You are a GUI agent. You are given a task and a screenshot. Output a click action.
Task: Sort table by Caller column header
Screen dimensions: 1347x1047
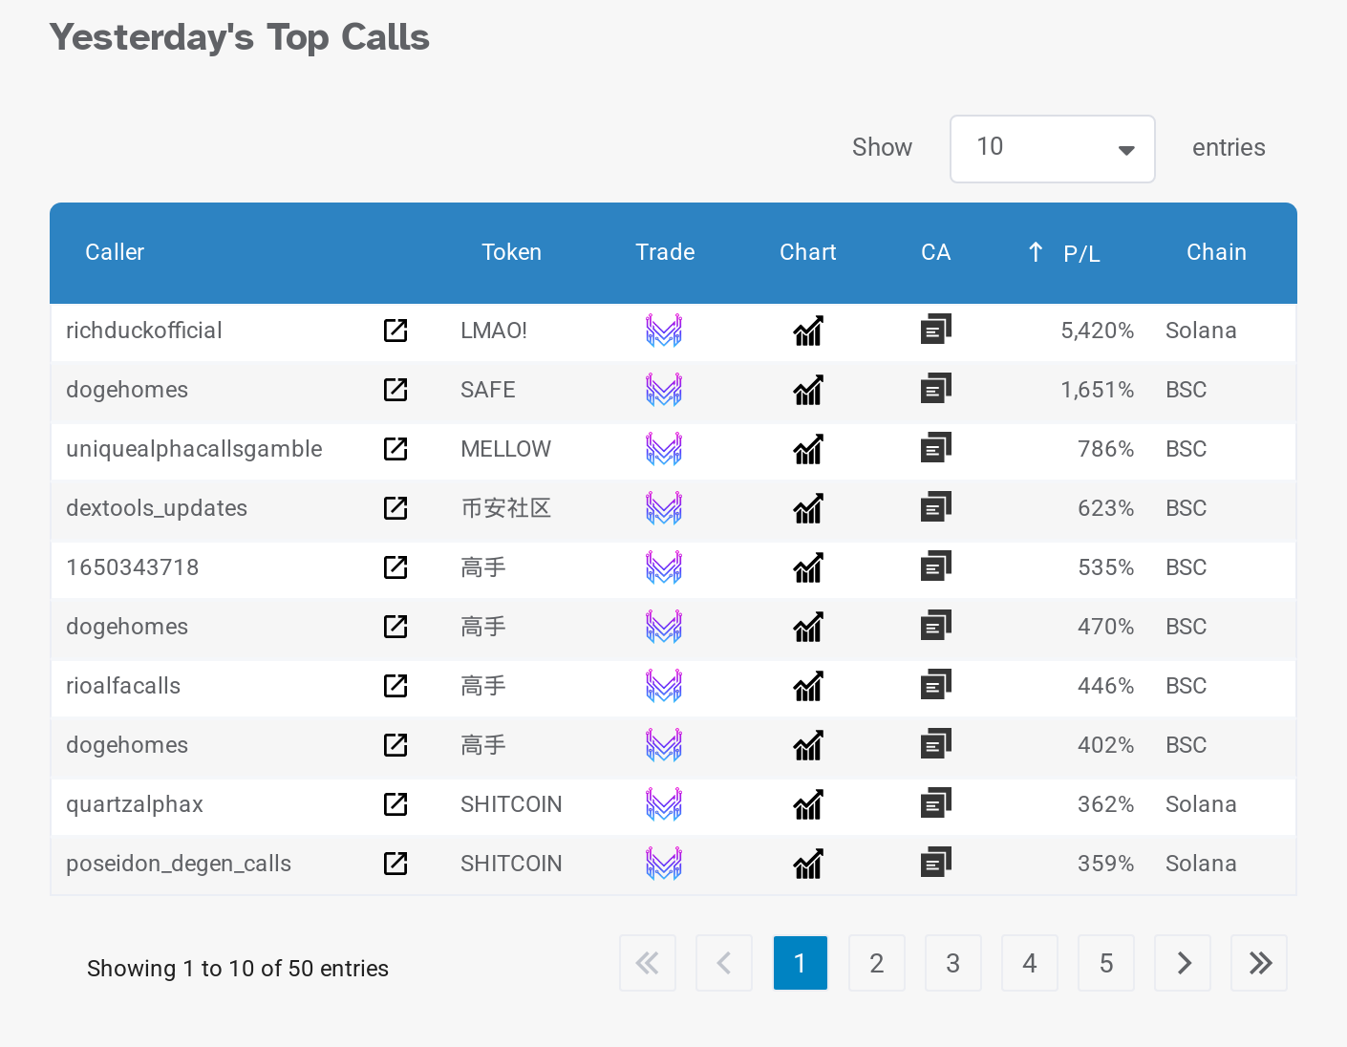(x=115, y=252)
